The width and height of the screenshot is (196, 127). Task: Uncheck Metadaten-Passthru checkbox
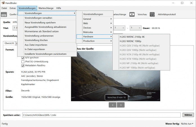pyautogui.click(x=23, y=66)
